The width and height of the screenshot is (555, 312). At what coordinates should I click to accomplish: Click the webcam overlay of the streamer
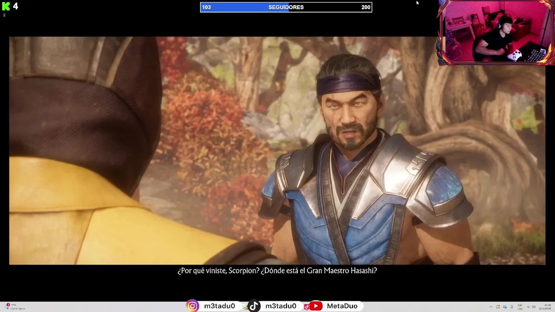click(x=497, y=33)
